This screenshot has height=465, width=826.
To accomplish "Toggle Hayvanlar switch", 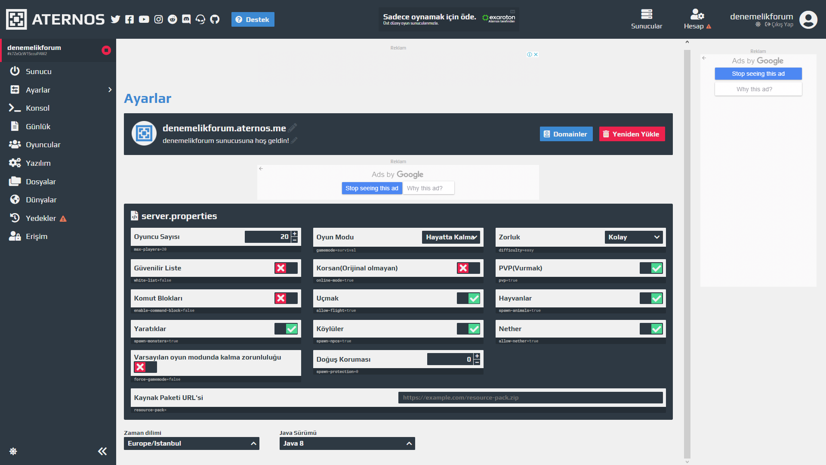I will (651, 298).
